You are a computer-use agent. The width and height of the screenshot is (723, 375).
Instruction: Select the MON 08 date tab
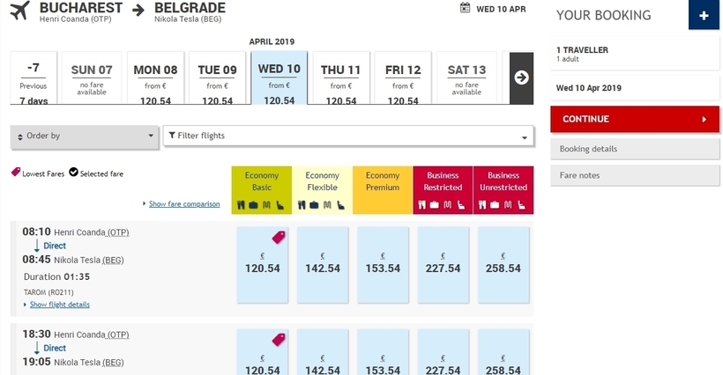(x=155, y=77)
